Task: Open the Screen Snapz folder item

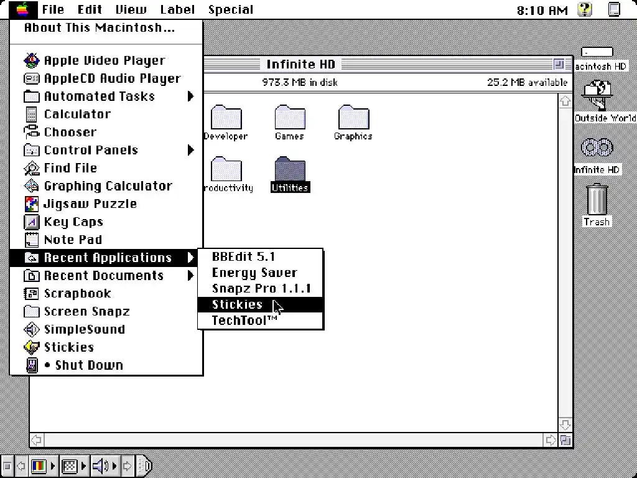Action: pos(106,311)
